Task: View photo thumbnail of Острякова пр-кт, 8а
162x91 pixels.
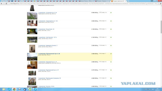Action: tap(32, 16)
